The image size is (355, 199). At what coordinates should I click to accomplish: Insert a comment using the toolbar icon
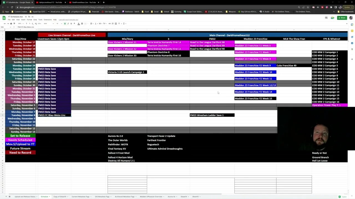pos(113,23)
